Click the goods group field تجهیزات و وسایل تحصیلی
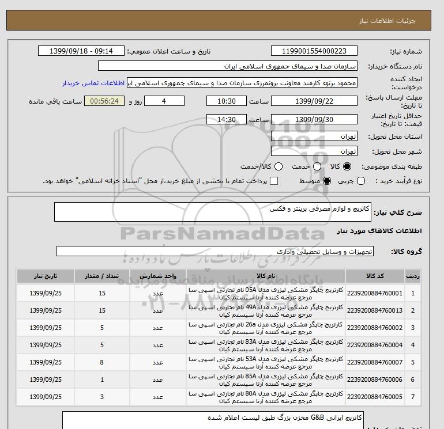The image size is (444, 429). tap(215, 251)
